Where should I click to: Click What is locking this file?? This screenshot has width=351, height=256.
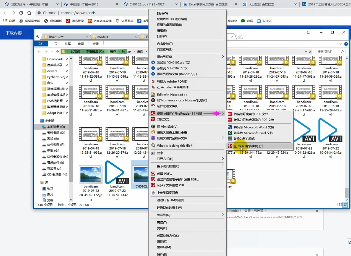(174, 145)
